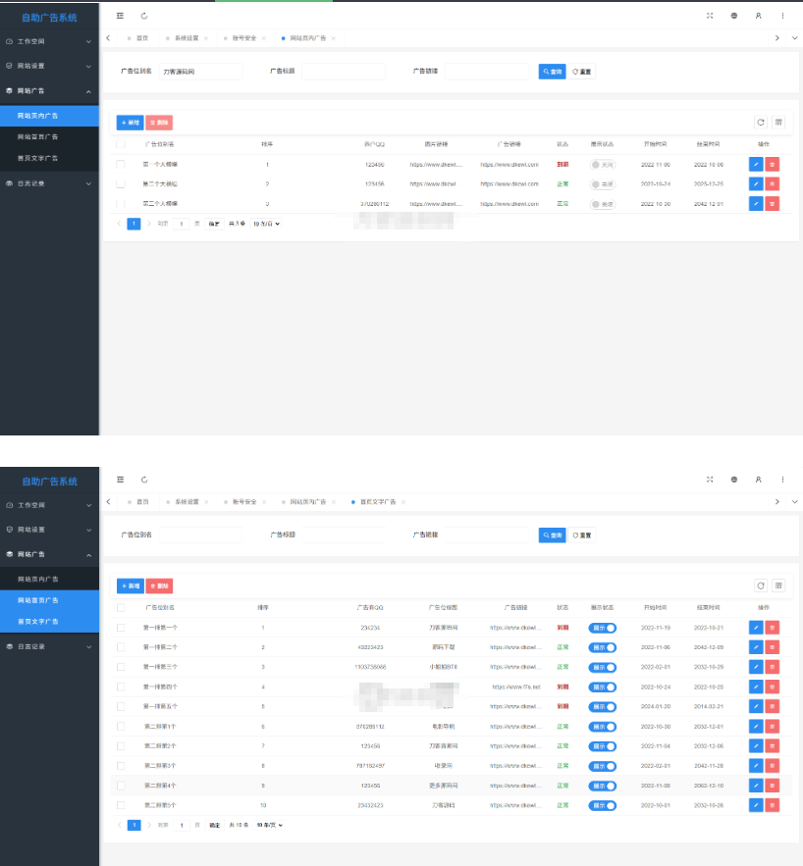Remove the 第一排第三个 row via delete icon
This screenshot has width=803, height=866.
(772, 667)
